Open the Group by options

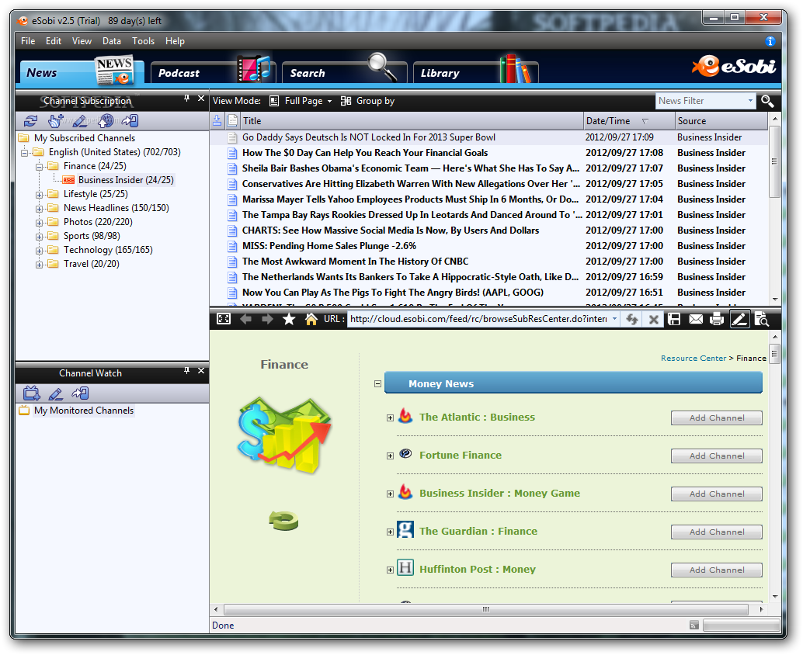(367, 101)
